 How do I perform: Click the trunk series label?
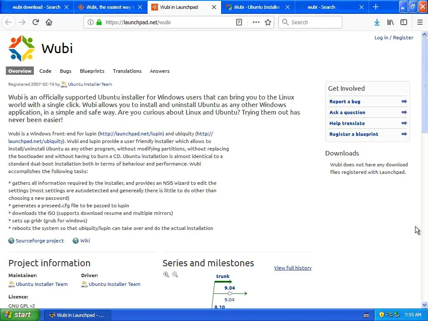tap(223, 276)
